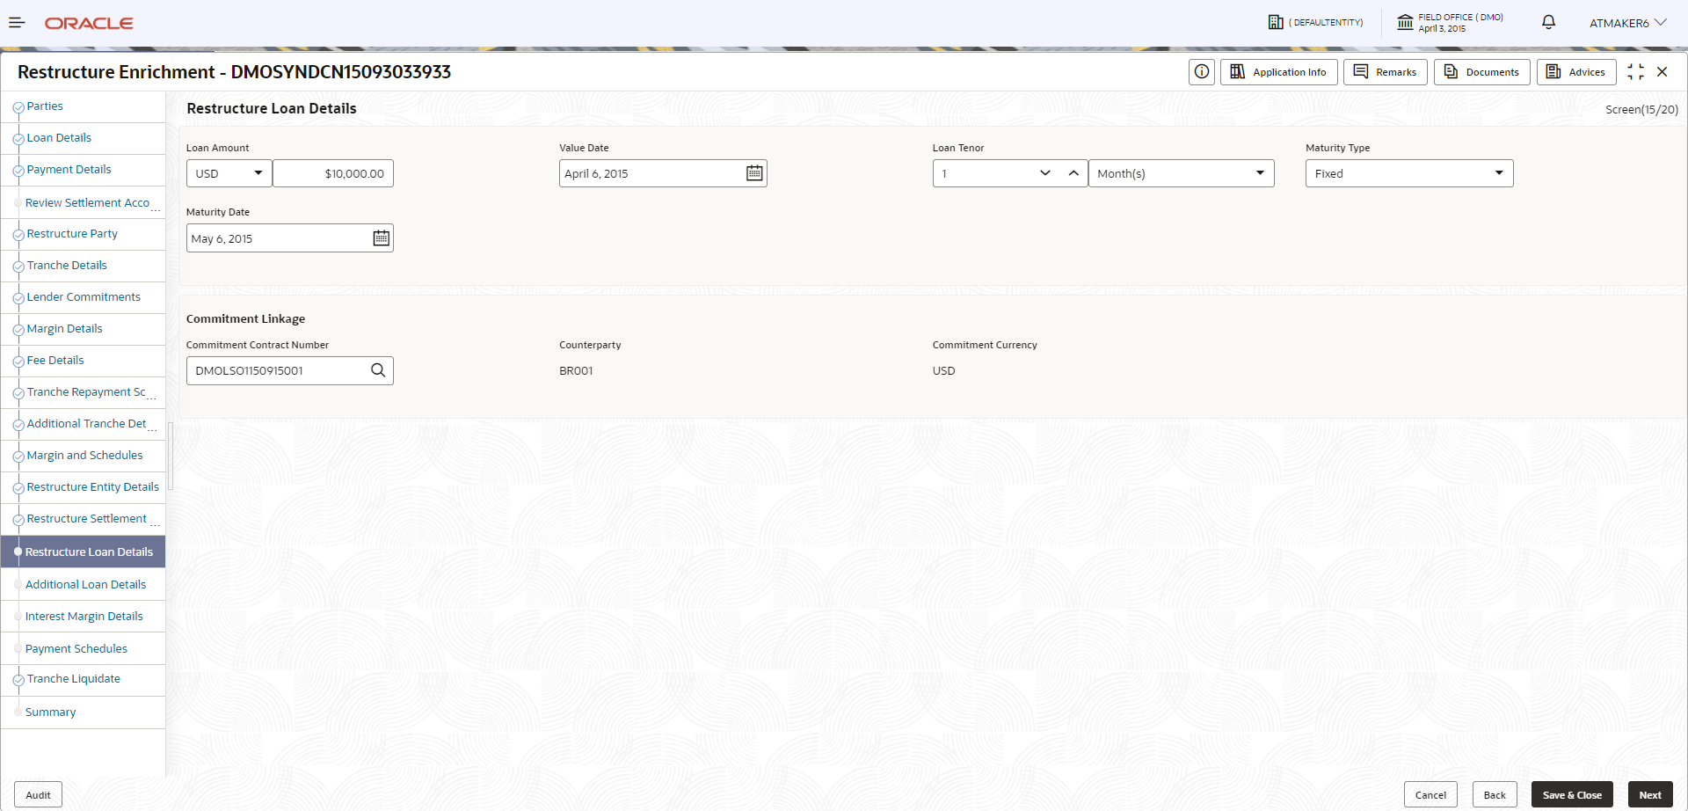
Task: Expand the ATMAKER6 user menu
Action: click(1627, 23)
